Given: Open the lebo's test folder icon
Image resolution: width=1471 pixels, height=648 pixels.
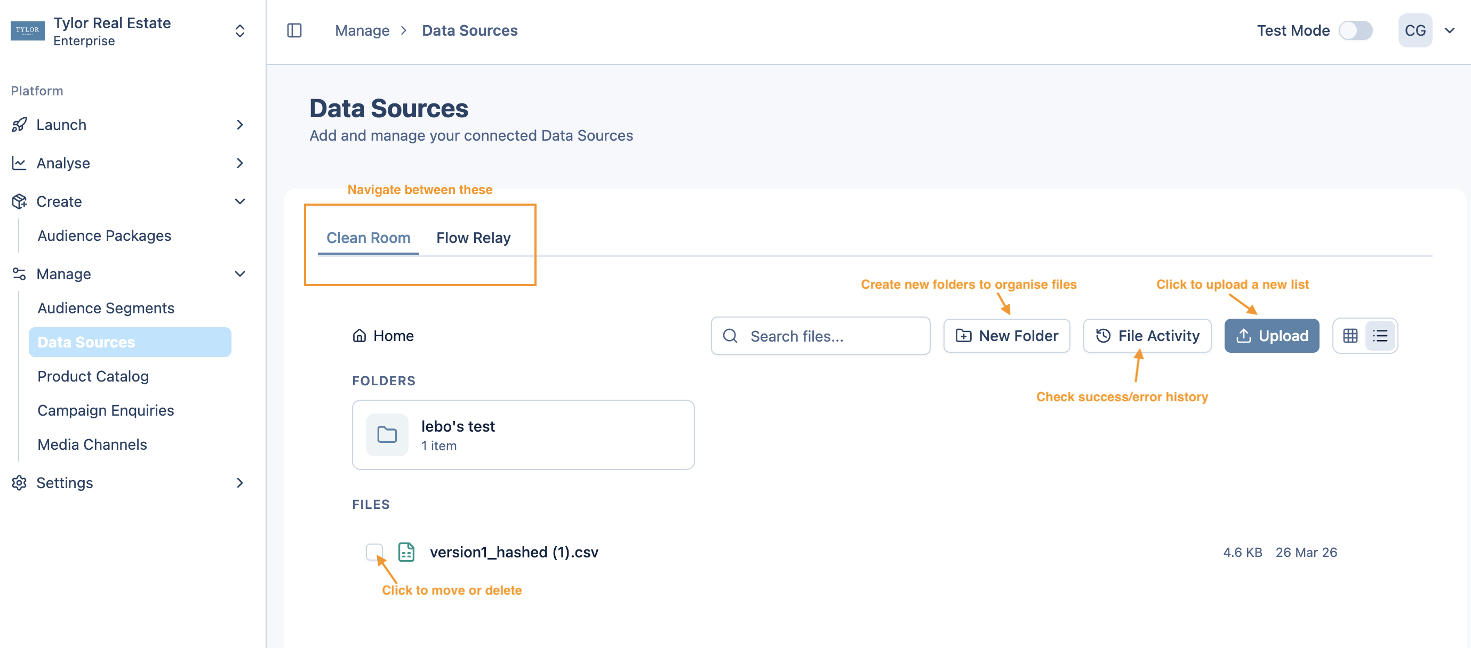Looking at the screenshot, I should tap(387, 435).
